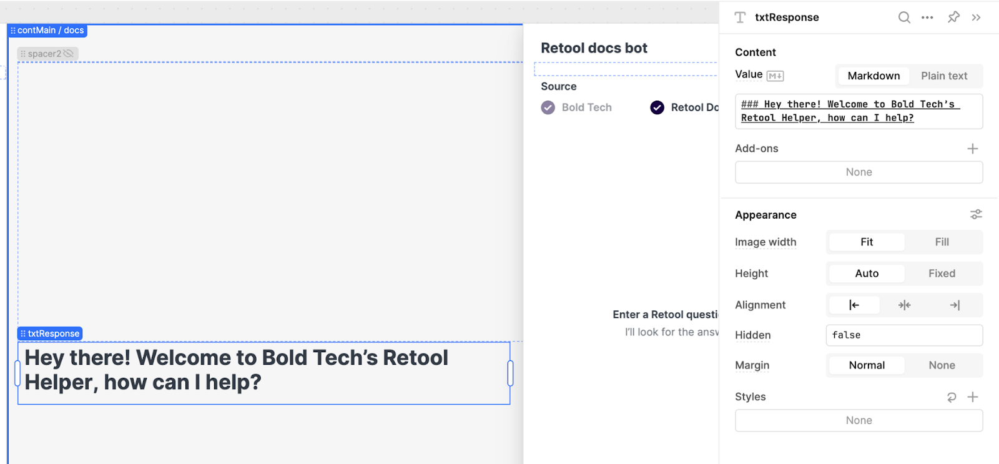Click right resize handle of txtResponse
This screenshot has width=999, height=464.
pos(510,373)
